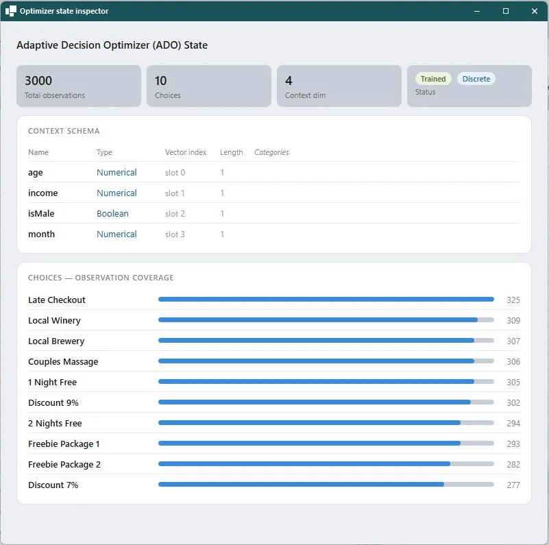Click the Discrete status badge
Viewport: 549px width, 545px height.
click(x=476, y=79)
